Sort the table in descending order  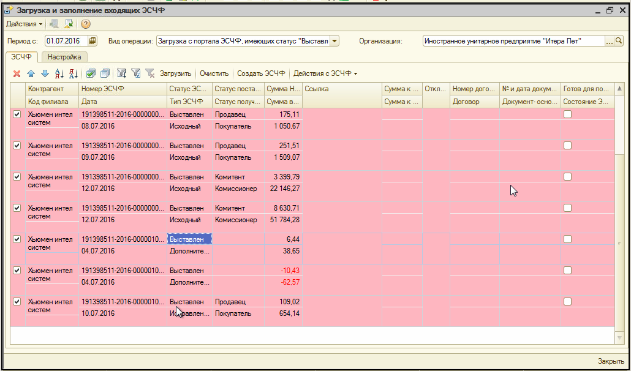pyautogui.click(x=73, y=73)
